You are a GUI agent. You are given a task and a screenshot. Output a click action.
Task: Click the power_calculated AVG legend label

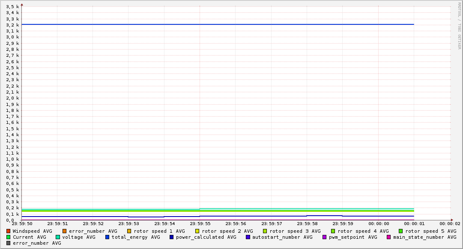[206, 237]
